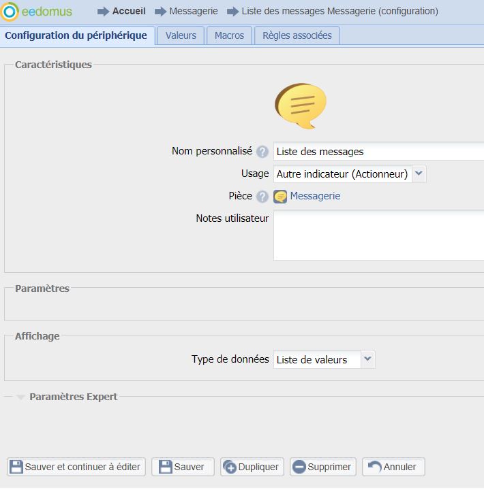Open the Accueil breadcrumb link
The image size is (484, 494).
(x=129, y=12)
